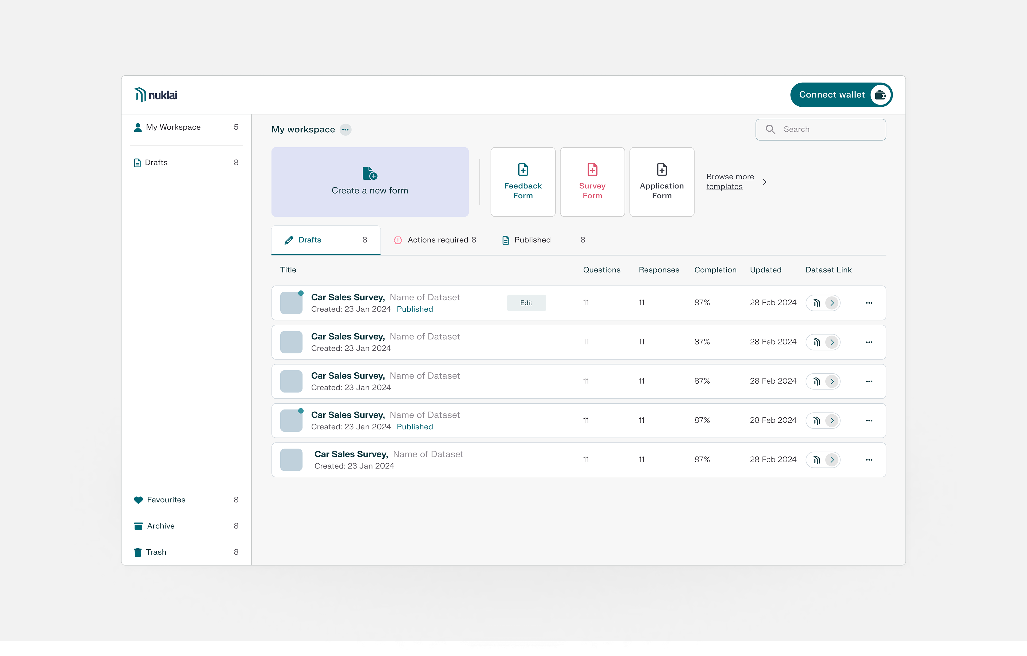
Task: Open more options for fourth survey row
Action: [x=869, y=421]
